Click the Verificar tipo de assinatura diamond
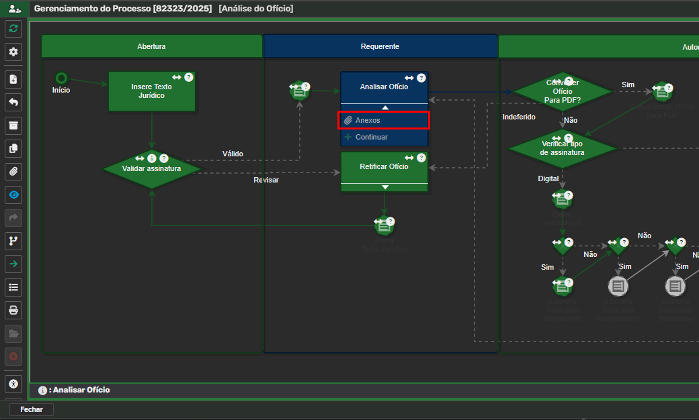 point(563,148)
